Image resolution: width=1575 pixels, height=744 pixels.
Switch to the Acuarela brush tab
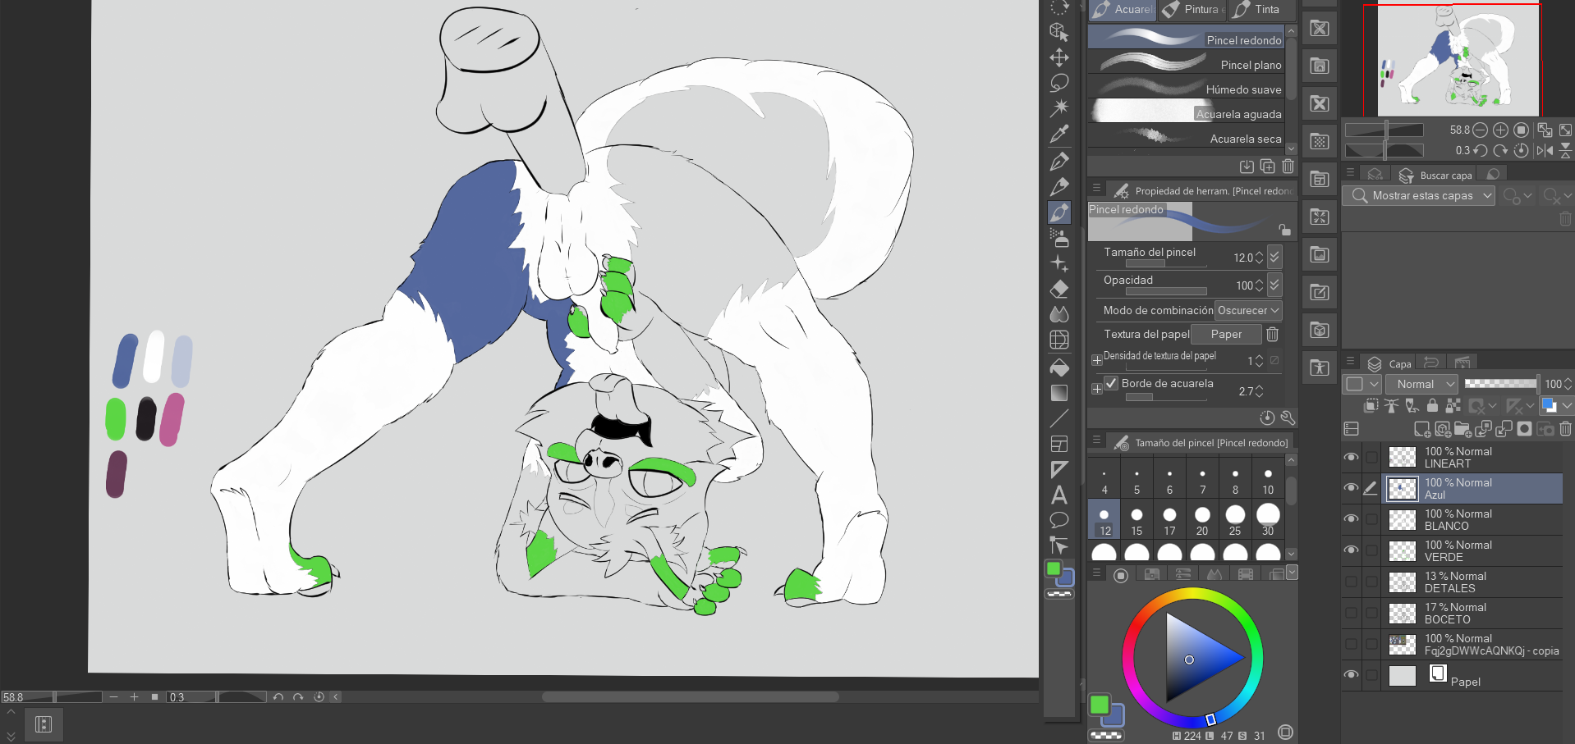coord(1122,10)
